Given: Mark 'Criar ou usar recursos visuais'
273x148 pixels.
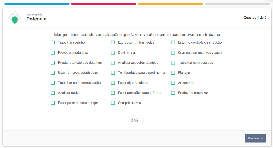Looking at the screenshot, I should 173,53.
